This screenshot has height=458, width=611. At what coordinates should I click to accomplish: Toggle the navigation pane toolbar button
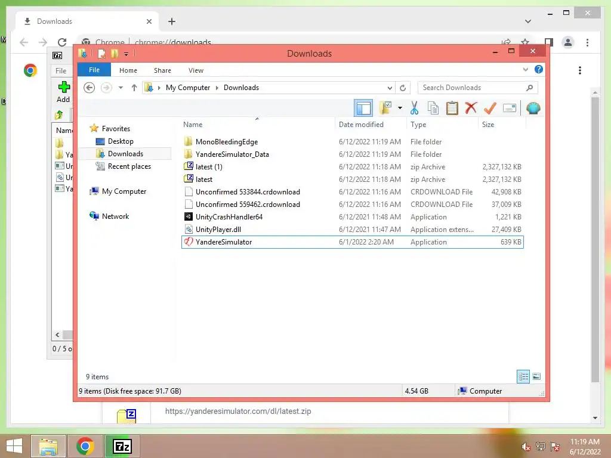coord(363,108)
